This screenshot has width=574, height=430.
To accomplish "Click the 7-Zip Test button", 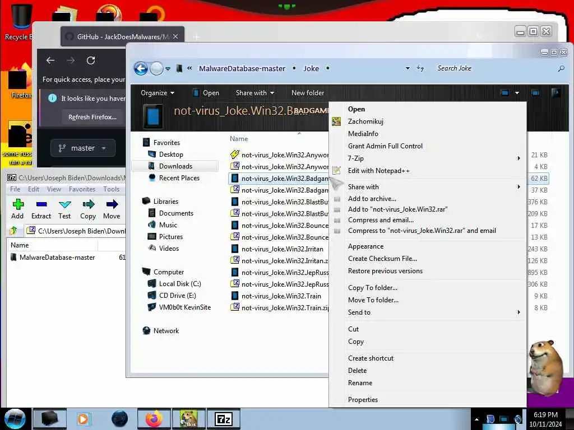I will point(64,209).
